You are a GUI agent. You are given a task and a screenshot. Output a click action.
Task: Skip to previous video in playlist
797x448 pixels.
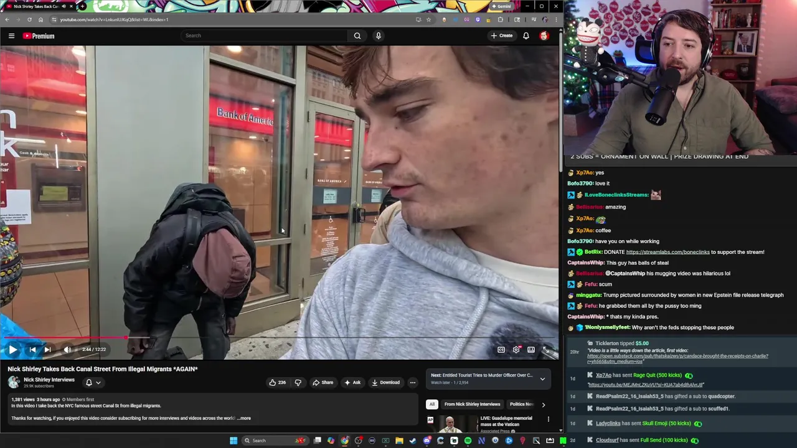pyautogui.click(x=32, y=350)
